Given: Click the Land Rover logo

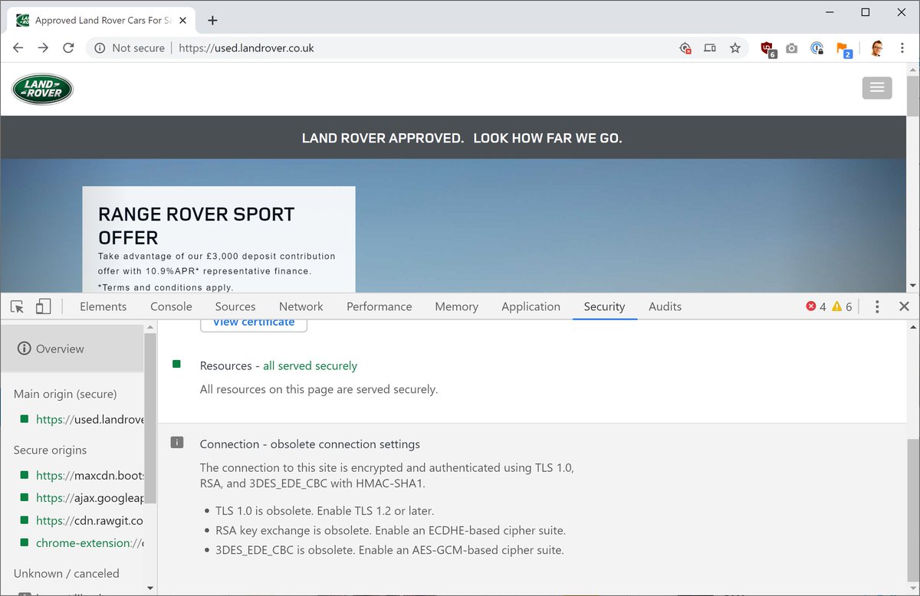Looking at the screenshot, I should pos(42,89).
